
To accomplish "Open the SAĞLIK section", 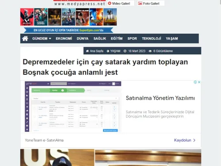I will click(x=100, y=39).
